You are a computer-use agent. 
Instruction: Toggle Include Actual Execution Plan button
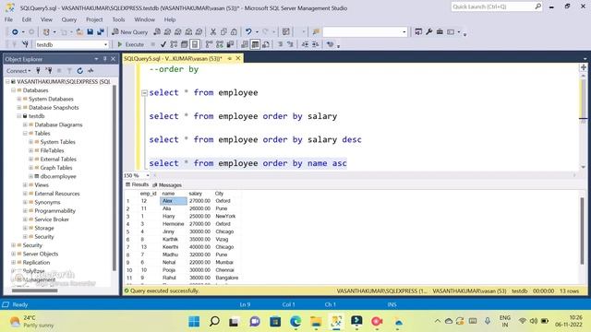(210, 44)
